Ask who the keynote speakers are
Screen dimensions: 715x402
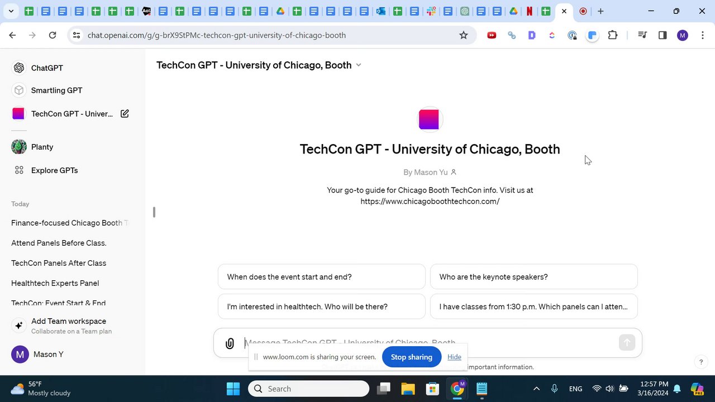534,277
